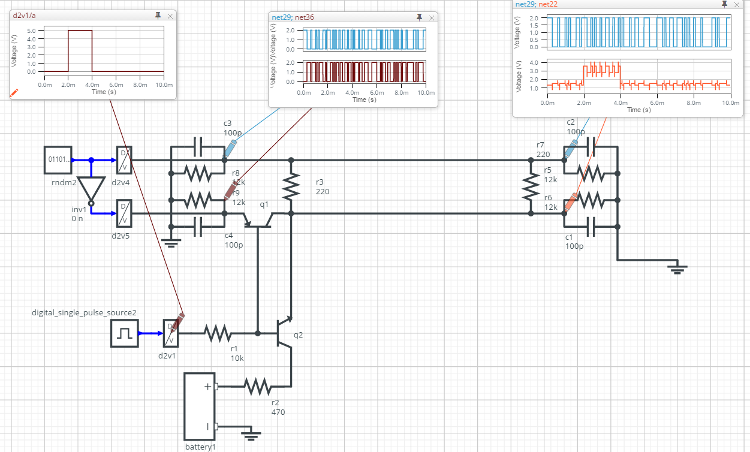Select the battery1 component
750x452 pixels.
(199, 406)
